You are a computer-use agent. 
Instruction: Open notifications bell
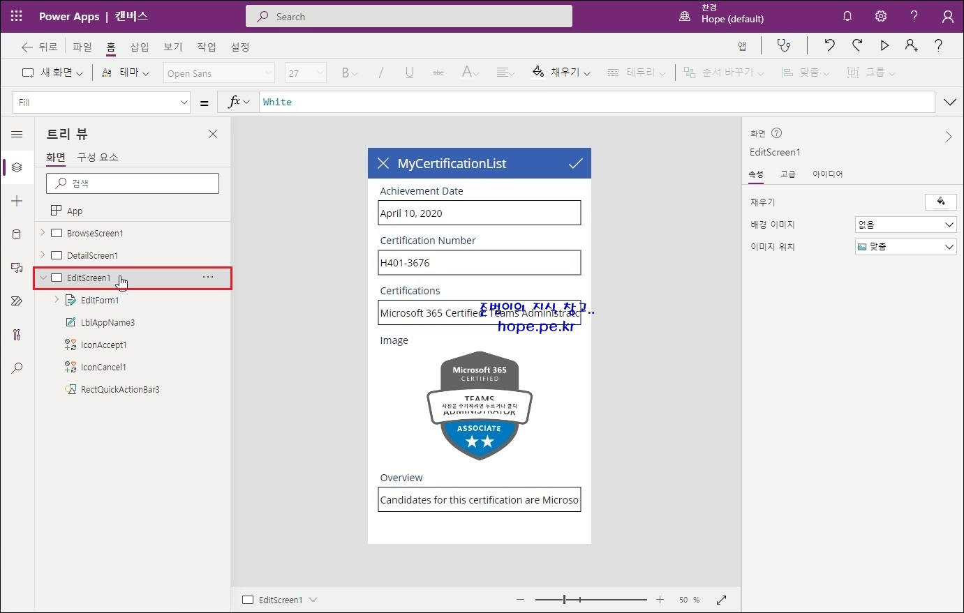[x=847, y=16]
